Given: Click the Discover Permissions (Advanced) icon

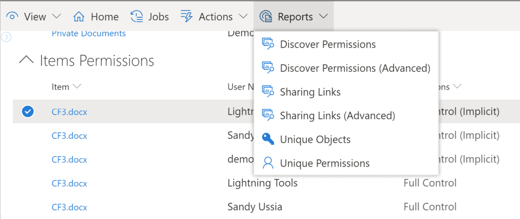Looking at the screenshot, I should click(268, 68).
